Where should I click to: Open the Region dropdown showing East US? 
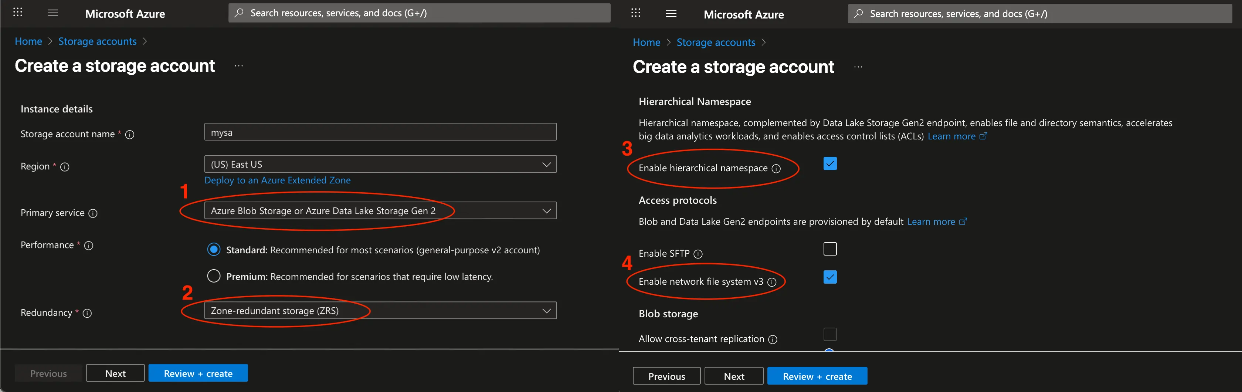click(x=380, y=165)
